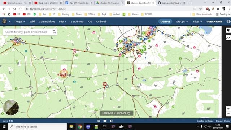
Task: Open a new browser tab
Action: click(x=191, y=3)
